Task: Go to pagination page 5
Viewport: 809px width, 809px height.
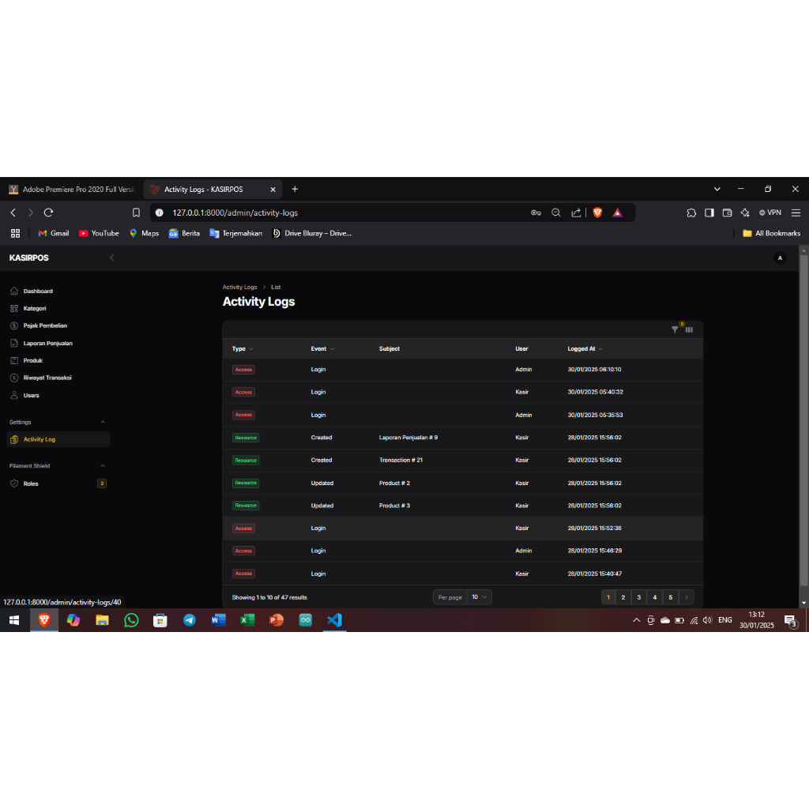Action: (670, 597)
